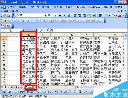Go to last sheet tab navigation arrow
This screenshot has width=128, height=98.
(x=12, y=87)
